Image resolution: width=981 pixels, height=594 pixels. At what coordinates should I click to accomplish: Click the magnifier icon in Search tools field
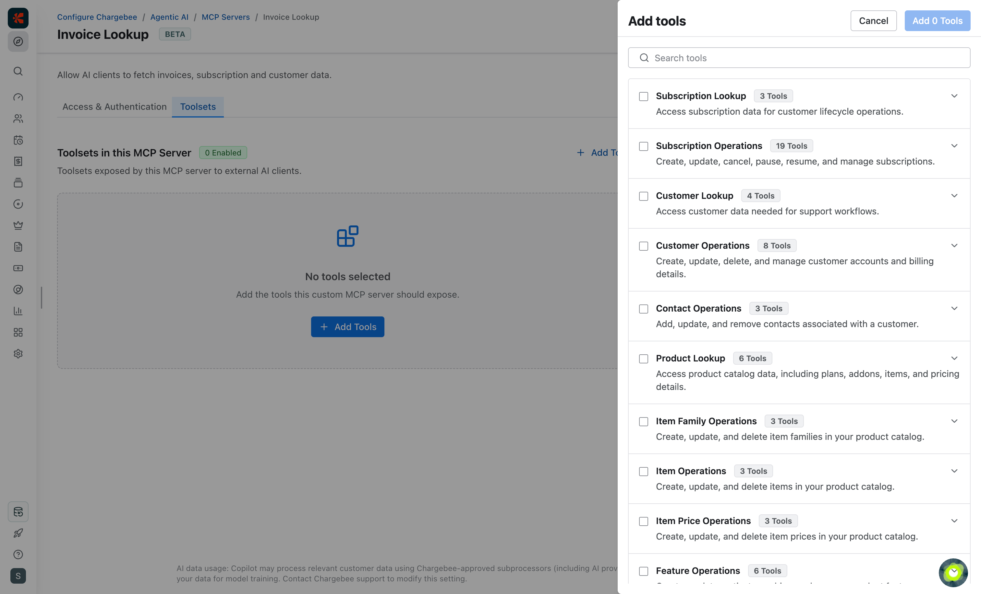coord(644,58)
